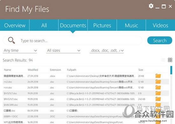175x124 pixels.
Task: Click the 22.08.2018 modified date
Action: click(33, 116)
